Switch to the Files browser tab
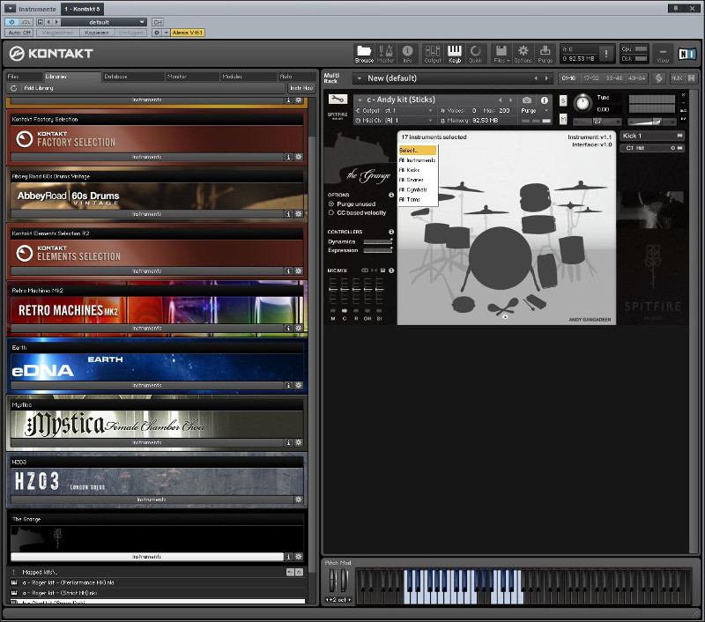Screen dimensions: 705x622 (x=24, y=77)
